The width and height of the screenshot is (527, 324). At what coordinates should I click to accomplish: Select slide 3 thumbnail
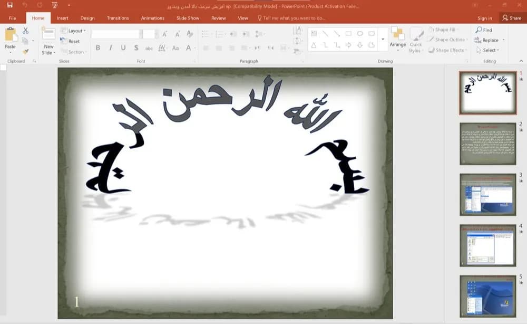coord(487,195)
